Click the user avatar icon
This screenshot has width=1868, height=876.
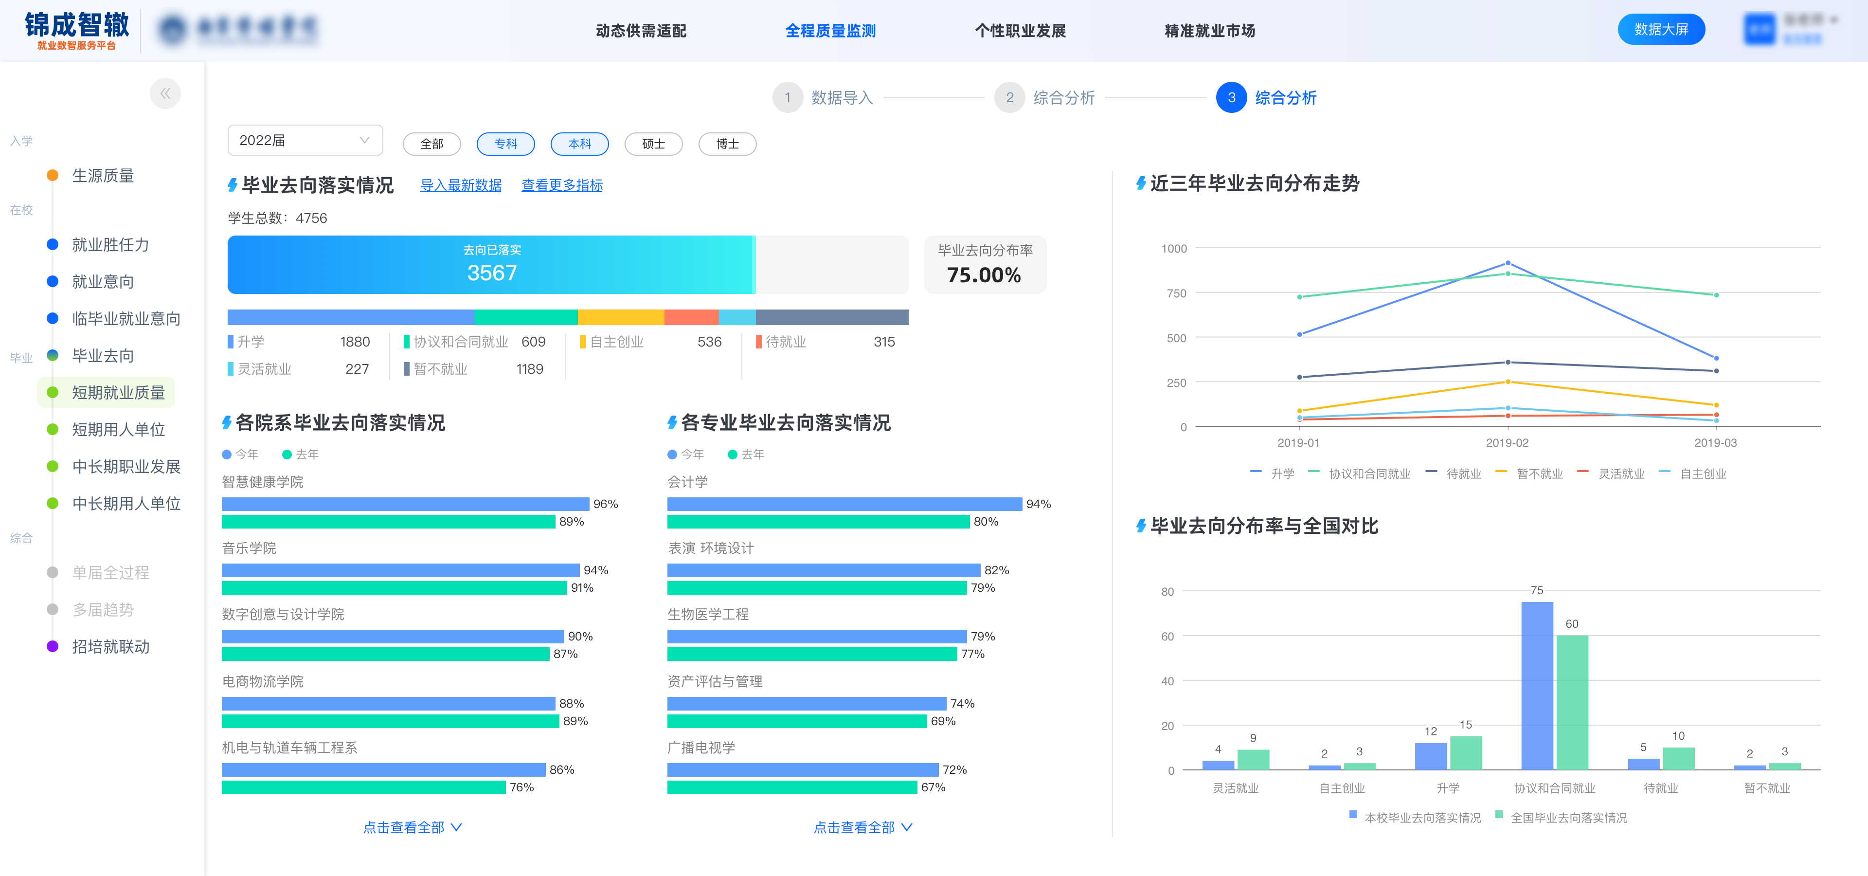pyautogui.click(x=1759, y=30)
